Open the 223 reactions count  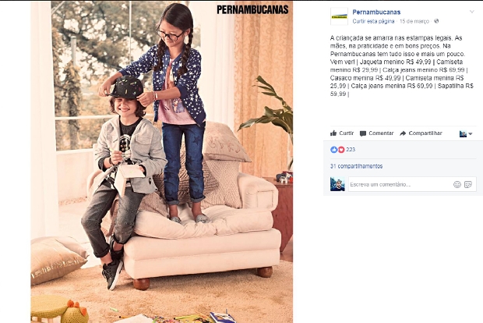tap(351, 150)
